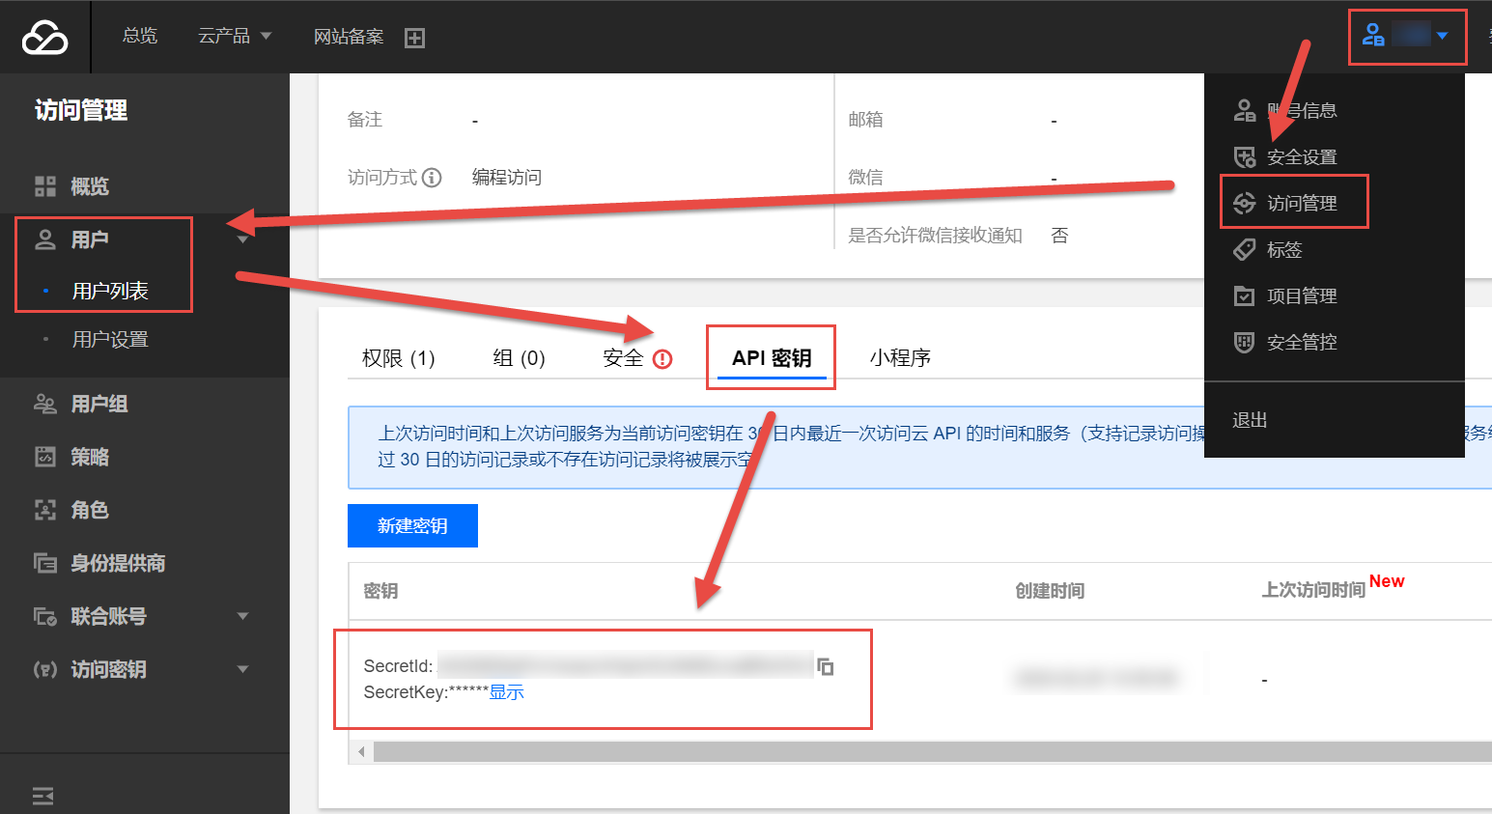Switch to the API 密钥 tab
Screen dimensions: 1492x814
(772, 358)
